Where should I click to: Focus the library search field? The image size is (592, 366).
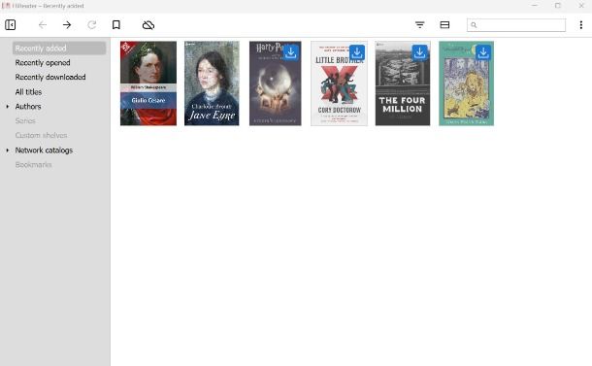click(516, 25)
